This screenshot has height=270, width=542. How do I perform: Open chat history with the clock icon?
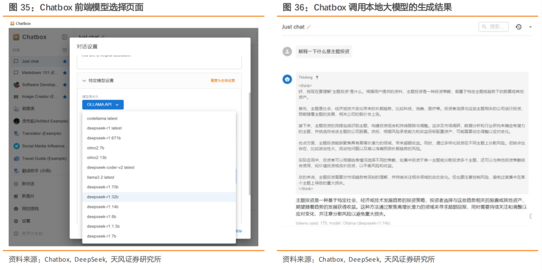518,27
